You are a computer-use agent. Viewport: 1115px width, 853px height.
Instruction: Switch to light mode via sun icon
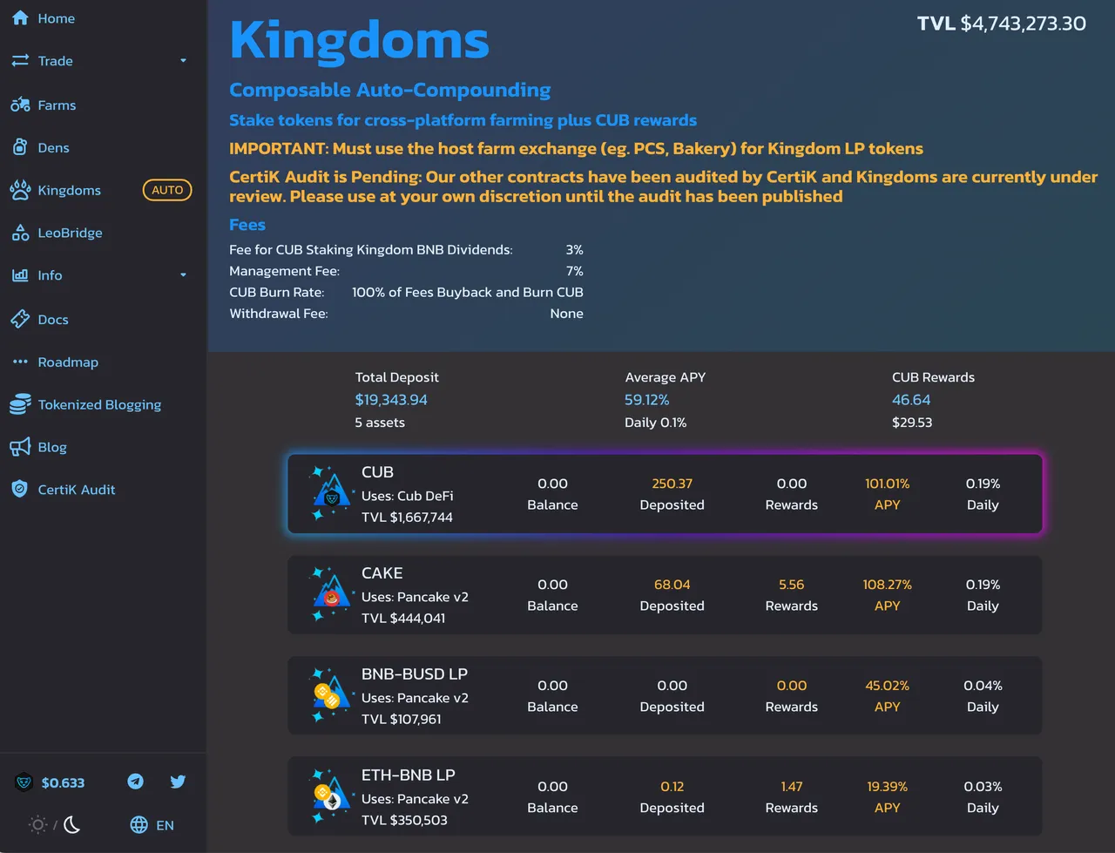[x=38, y=825]
